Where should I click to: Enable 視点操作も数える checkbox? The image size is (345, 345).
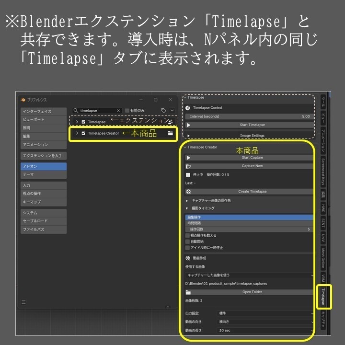click(187, 235)
